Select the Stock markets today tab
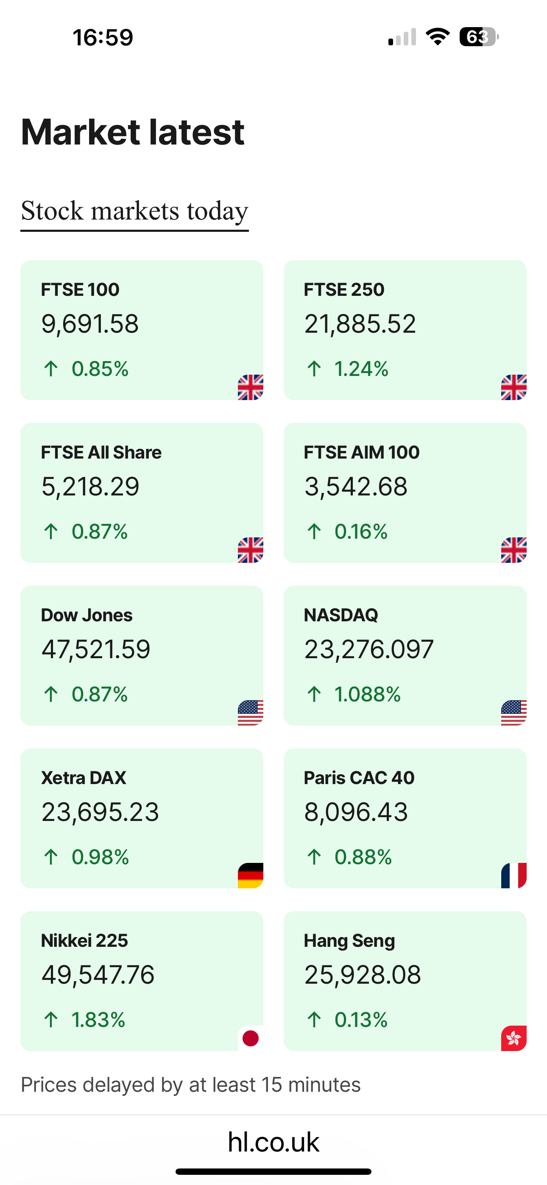 click(134, 211)
